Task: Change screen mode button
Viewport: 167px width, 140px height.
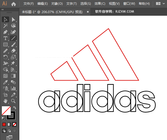Action: coord(9,137)
